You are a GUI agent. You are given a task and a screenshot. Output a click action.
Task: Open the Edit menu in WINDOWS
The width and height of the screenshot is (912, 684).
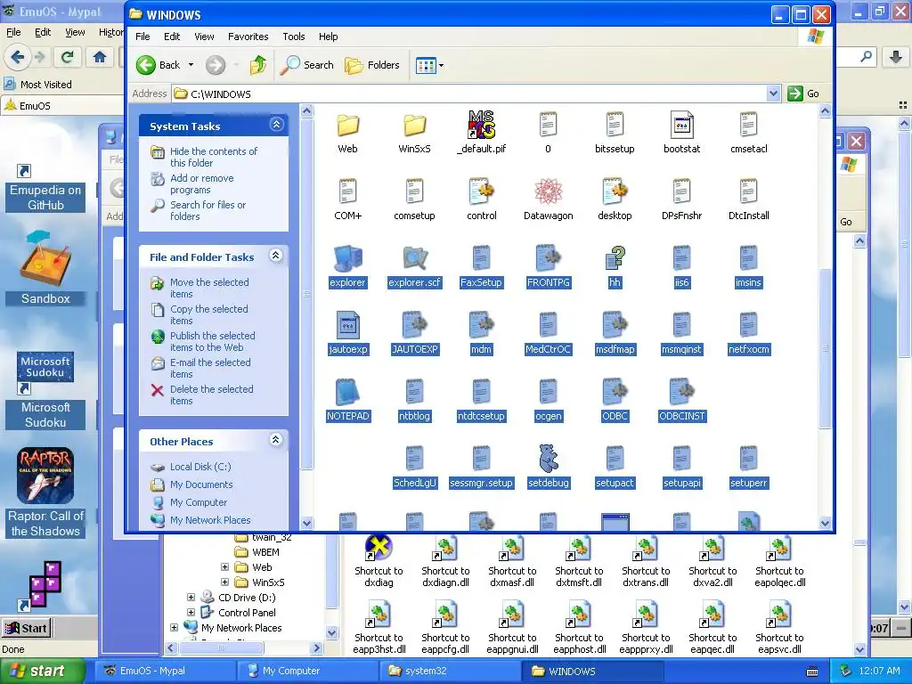pos(172,37)
